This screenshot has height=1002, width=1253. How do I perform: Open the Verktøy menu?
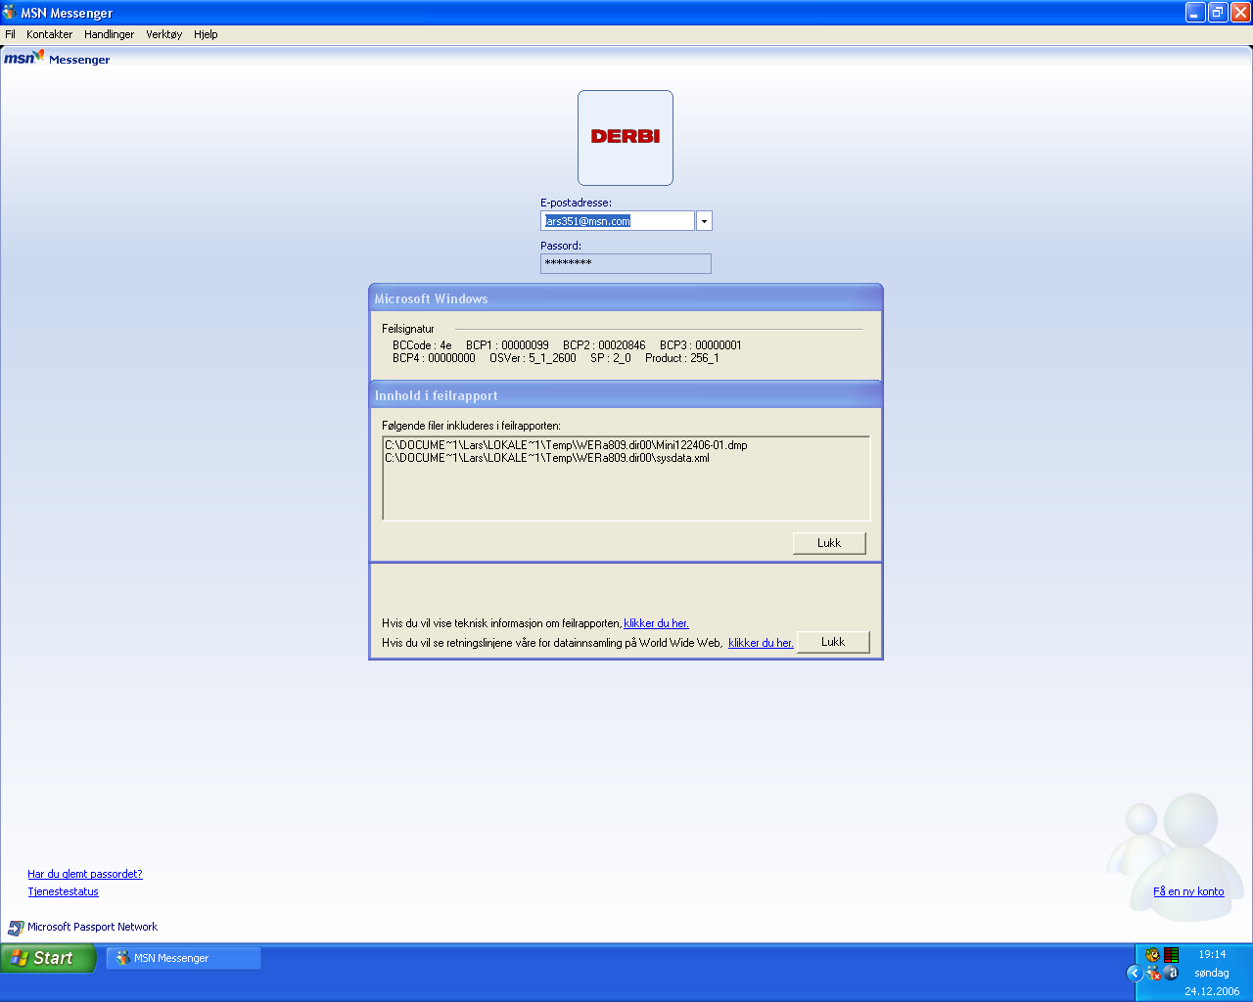[x=164, y=34]
